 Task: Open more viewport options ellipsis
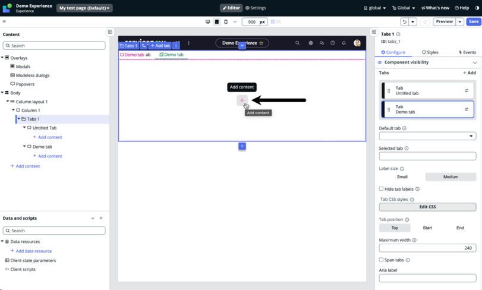pyautogui.click(x=235, y=22)
